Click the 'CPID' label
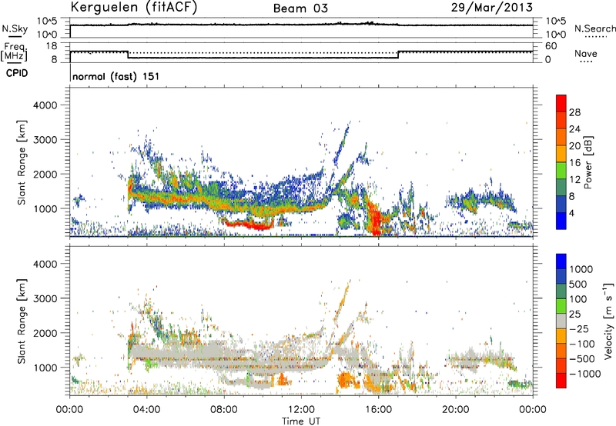The width and height of the screenshot is (616, 426). click(x=17, y=73)
